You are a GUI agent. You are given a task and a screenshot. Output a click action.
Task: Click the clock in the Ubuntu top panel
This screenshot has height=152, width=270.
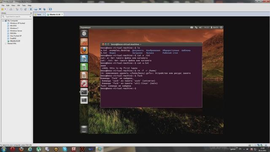[206, 27]
